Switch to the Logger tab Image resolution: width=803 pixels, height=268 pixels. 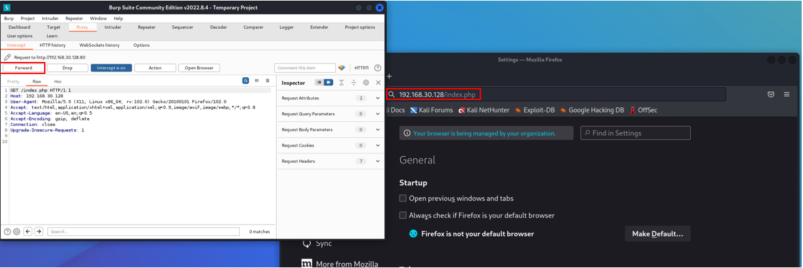[287, 27]
